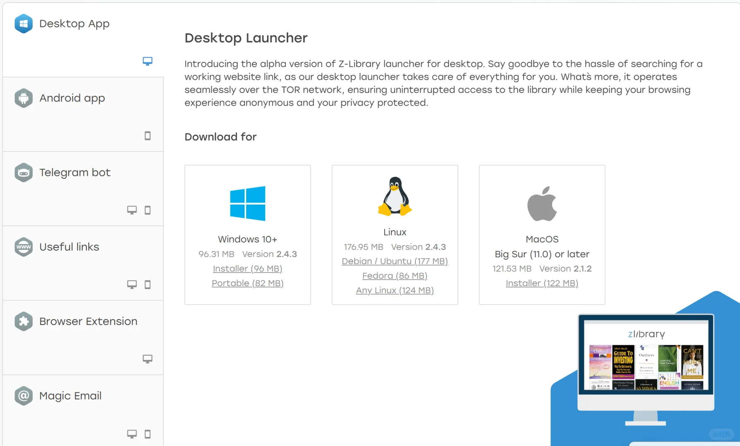
Task: Click the "MacOS" card title
Action: pyautogui.click(x=542, y=239)
